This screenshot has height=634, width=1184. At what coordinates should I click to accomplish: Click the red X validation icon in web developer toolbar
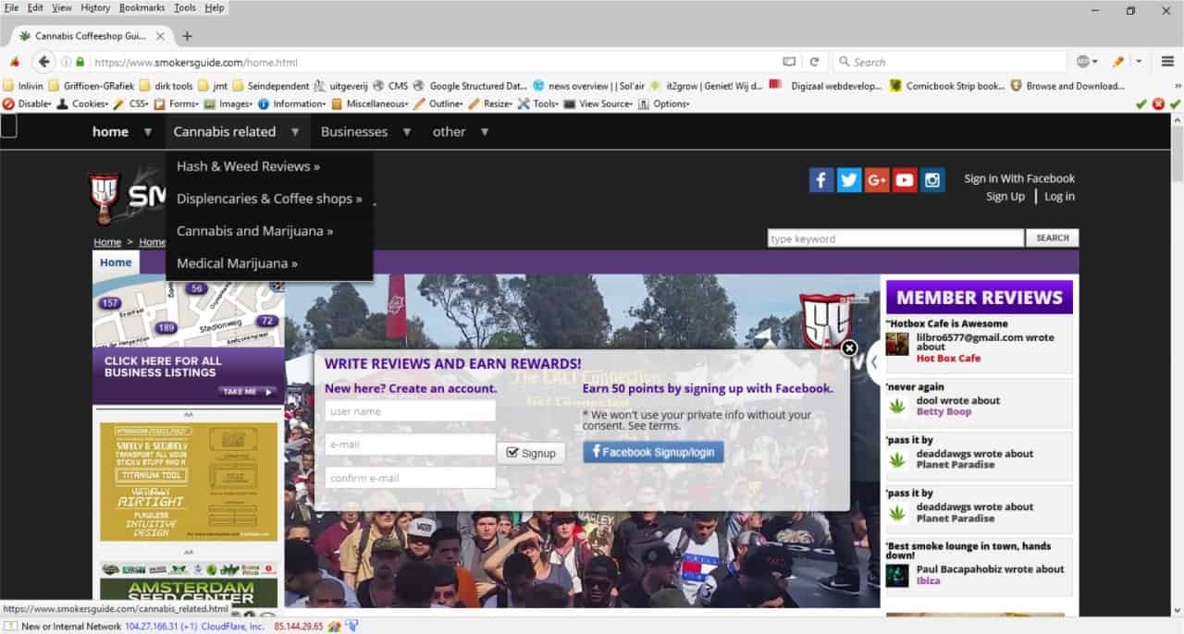coord(1158,104)
